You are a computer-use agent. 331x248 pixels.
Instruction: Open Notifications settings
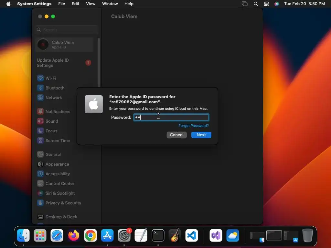54,111
